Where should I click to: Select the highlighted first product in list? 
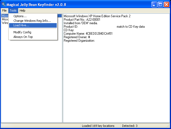(5, 16)
